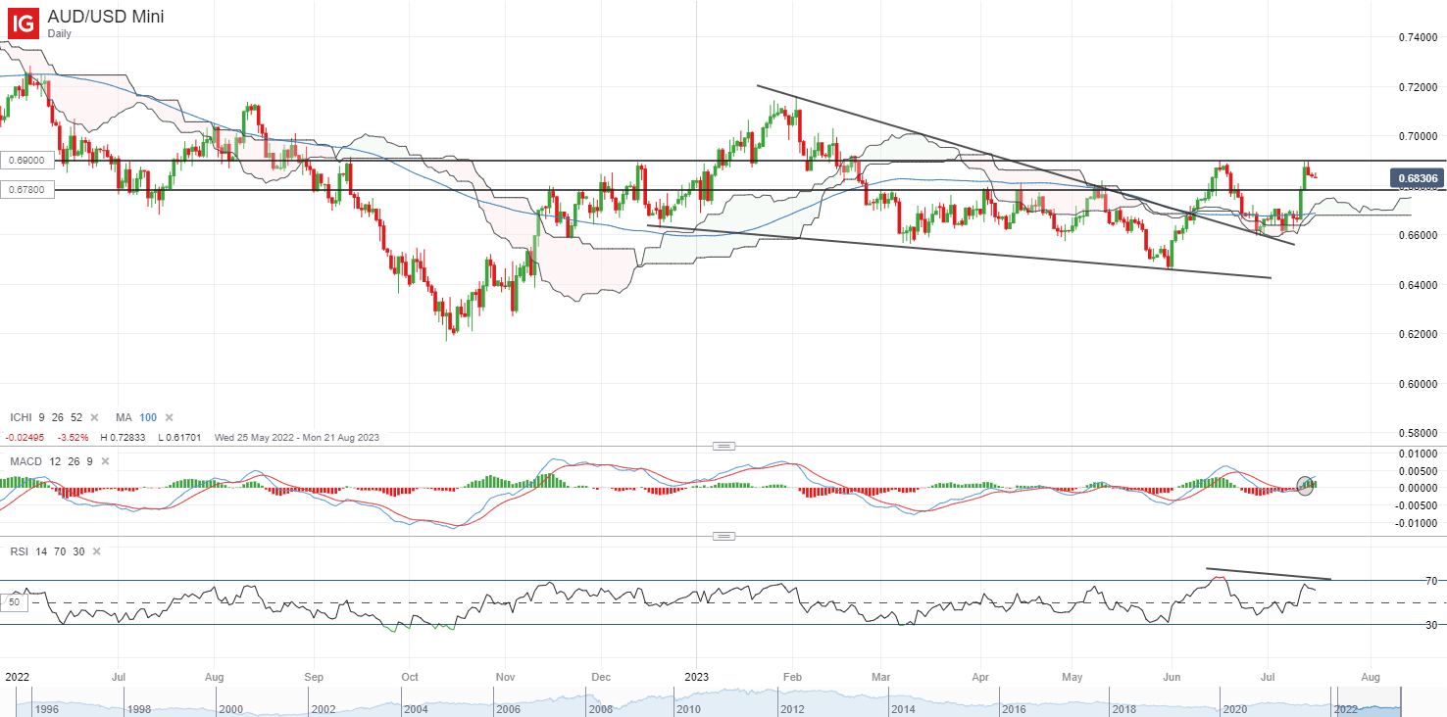Select the 0.69000 level label

27,159
